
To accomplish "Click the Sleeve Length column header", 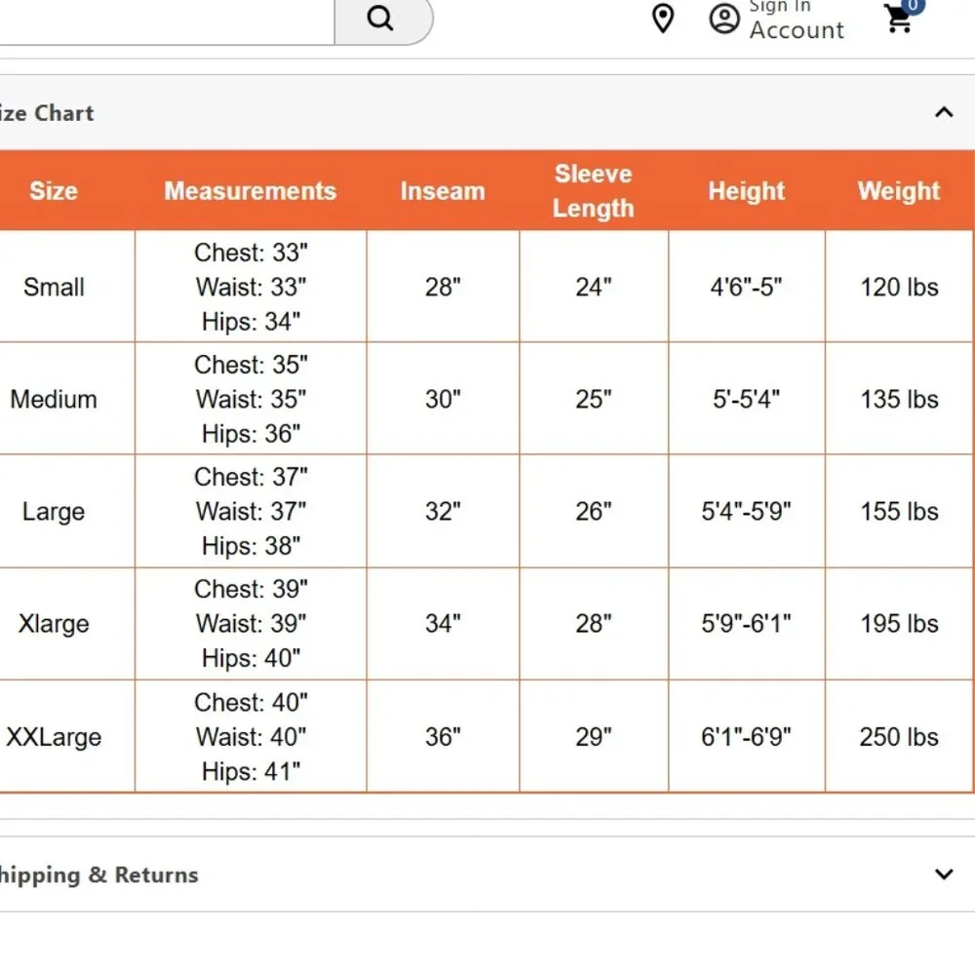I will [593, 191].
